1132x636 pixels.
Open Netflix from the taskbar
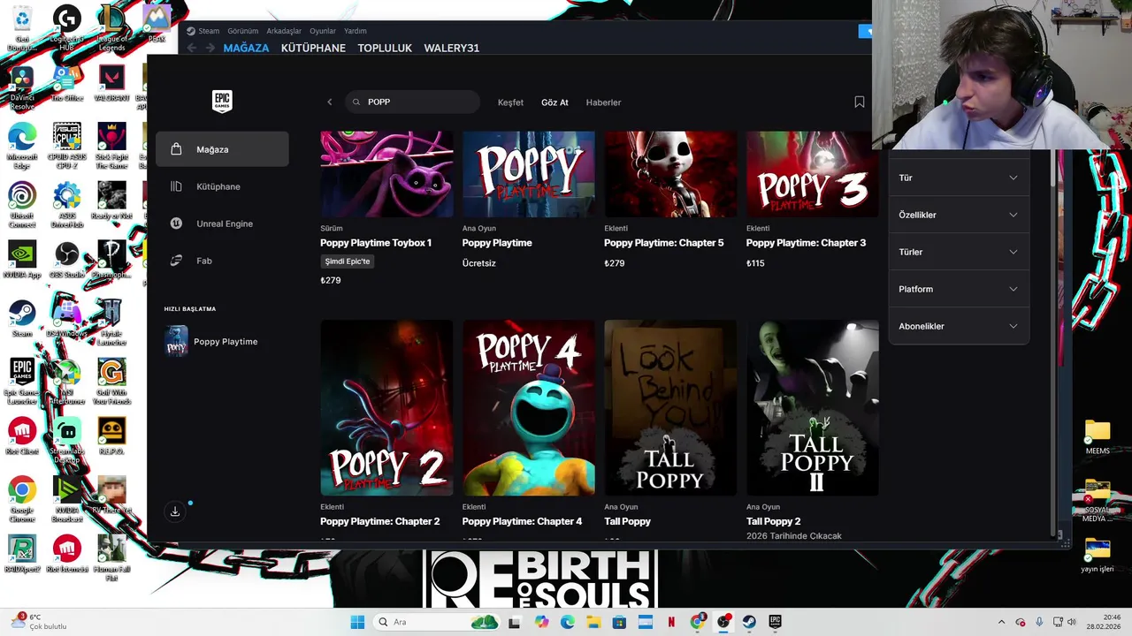(x=671, y=622)
